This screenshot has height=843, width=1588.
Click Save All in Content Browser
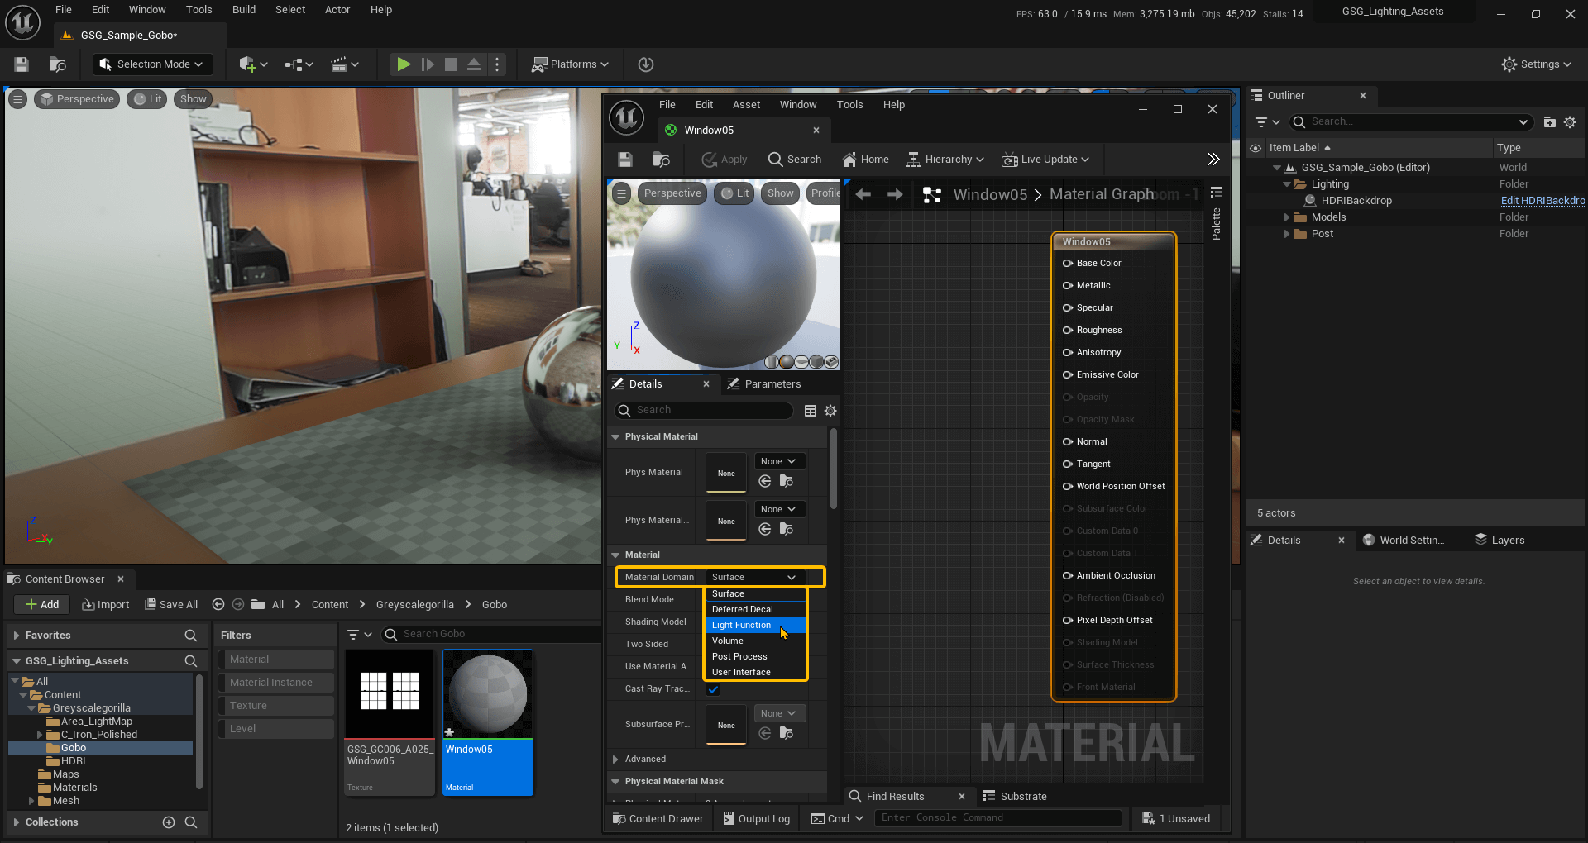[171, 605]
